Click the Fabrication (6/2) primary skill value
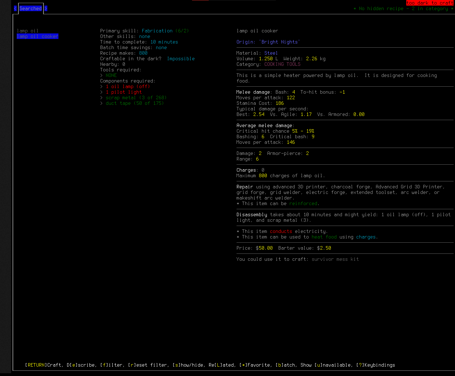Screen dimensions: 455x376 point(166,31)
